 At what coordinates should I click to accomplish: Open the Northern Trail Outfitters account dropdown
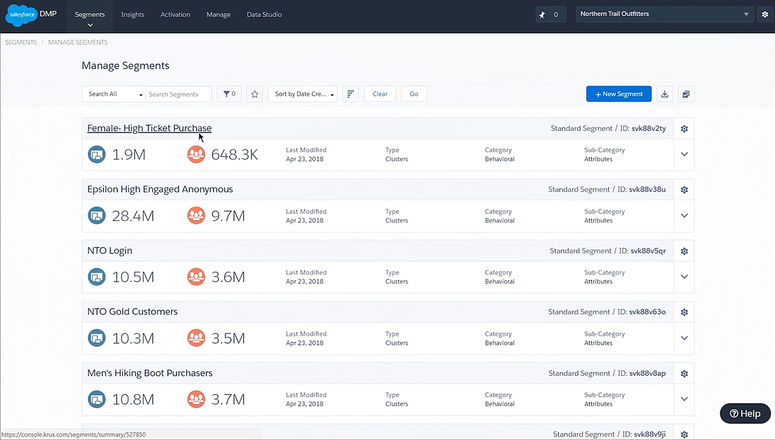pos(665,13)
